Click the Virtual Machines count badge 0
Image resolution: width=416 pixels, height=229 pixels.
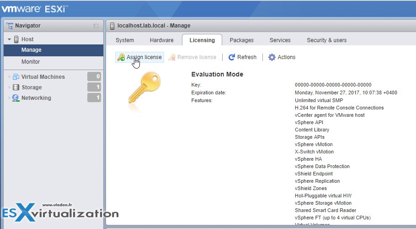94,76
